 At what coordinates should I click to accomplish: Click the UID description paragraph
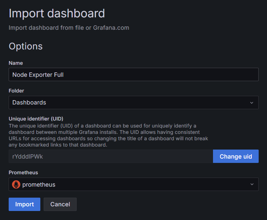pos(108,135)
